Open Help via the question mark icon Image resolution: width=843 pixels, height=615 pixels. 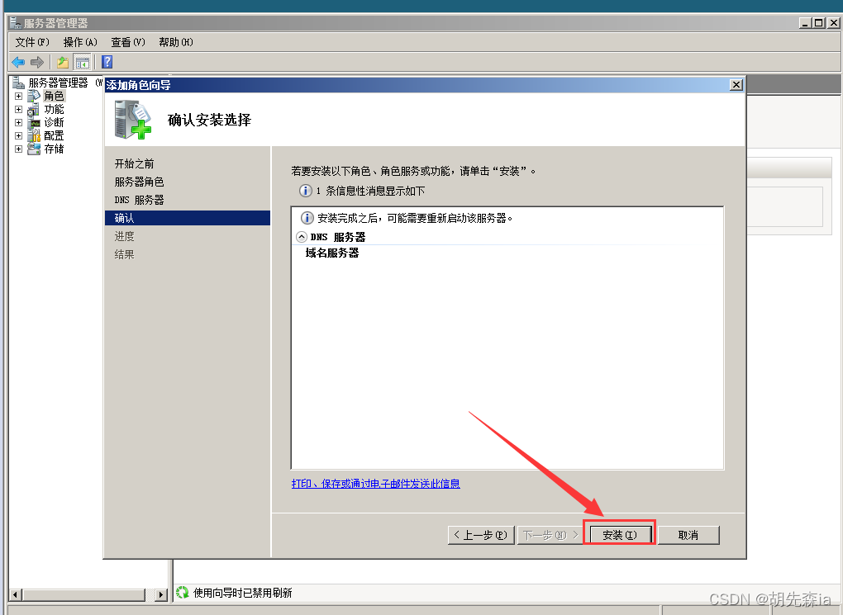tap(107, 62)
